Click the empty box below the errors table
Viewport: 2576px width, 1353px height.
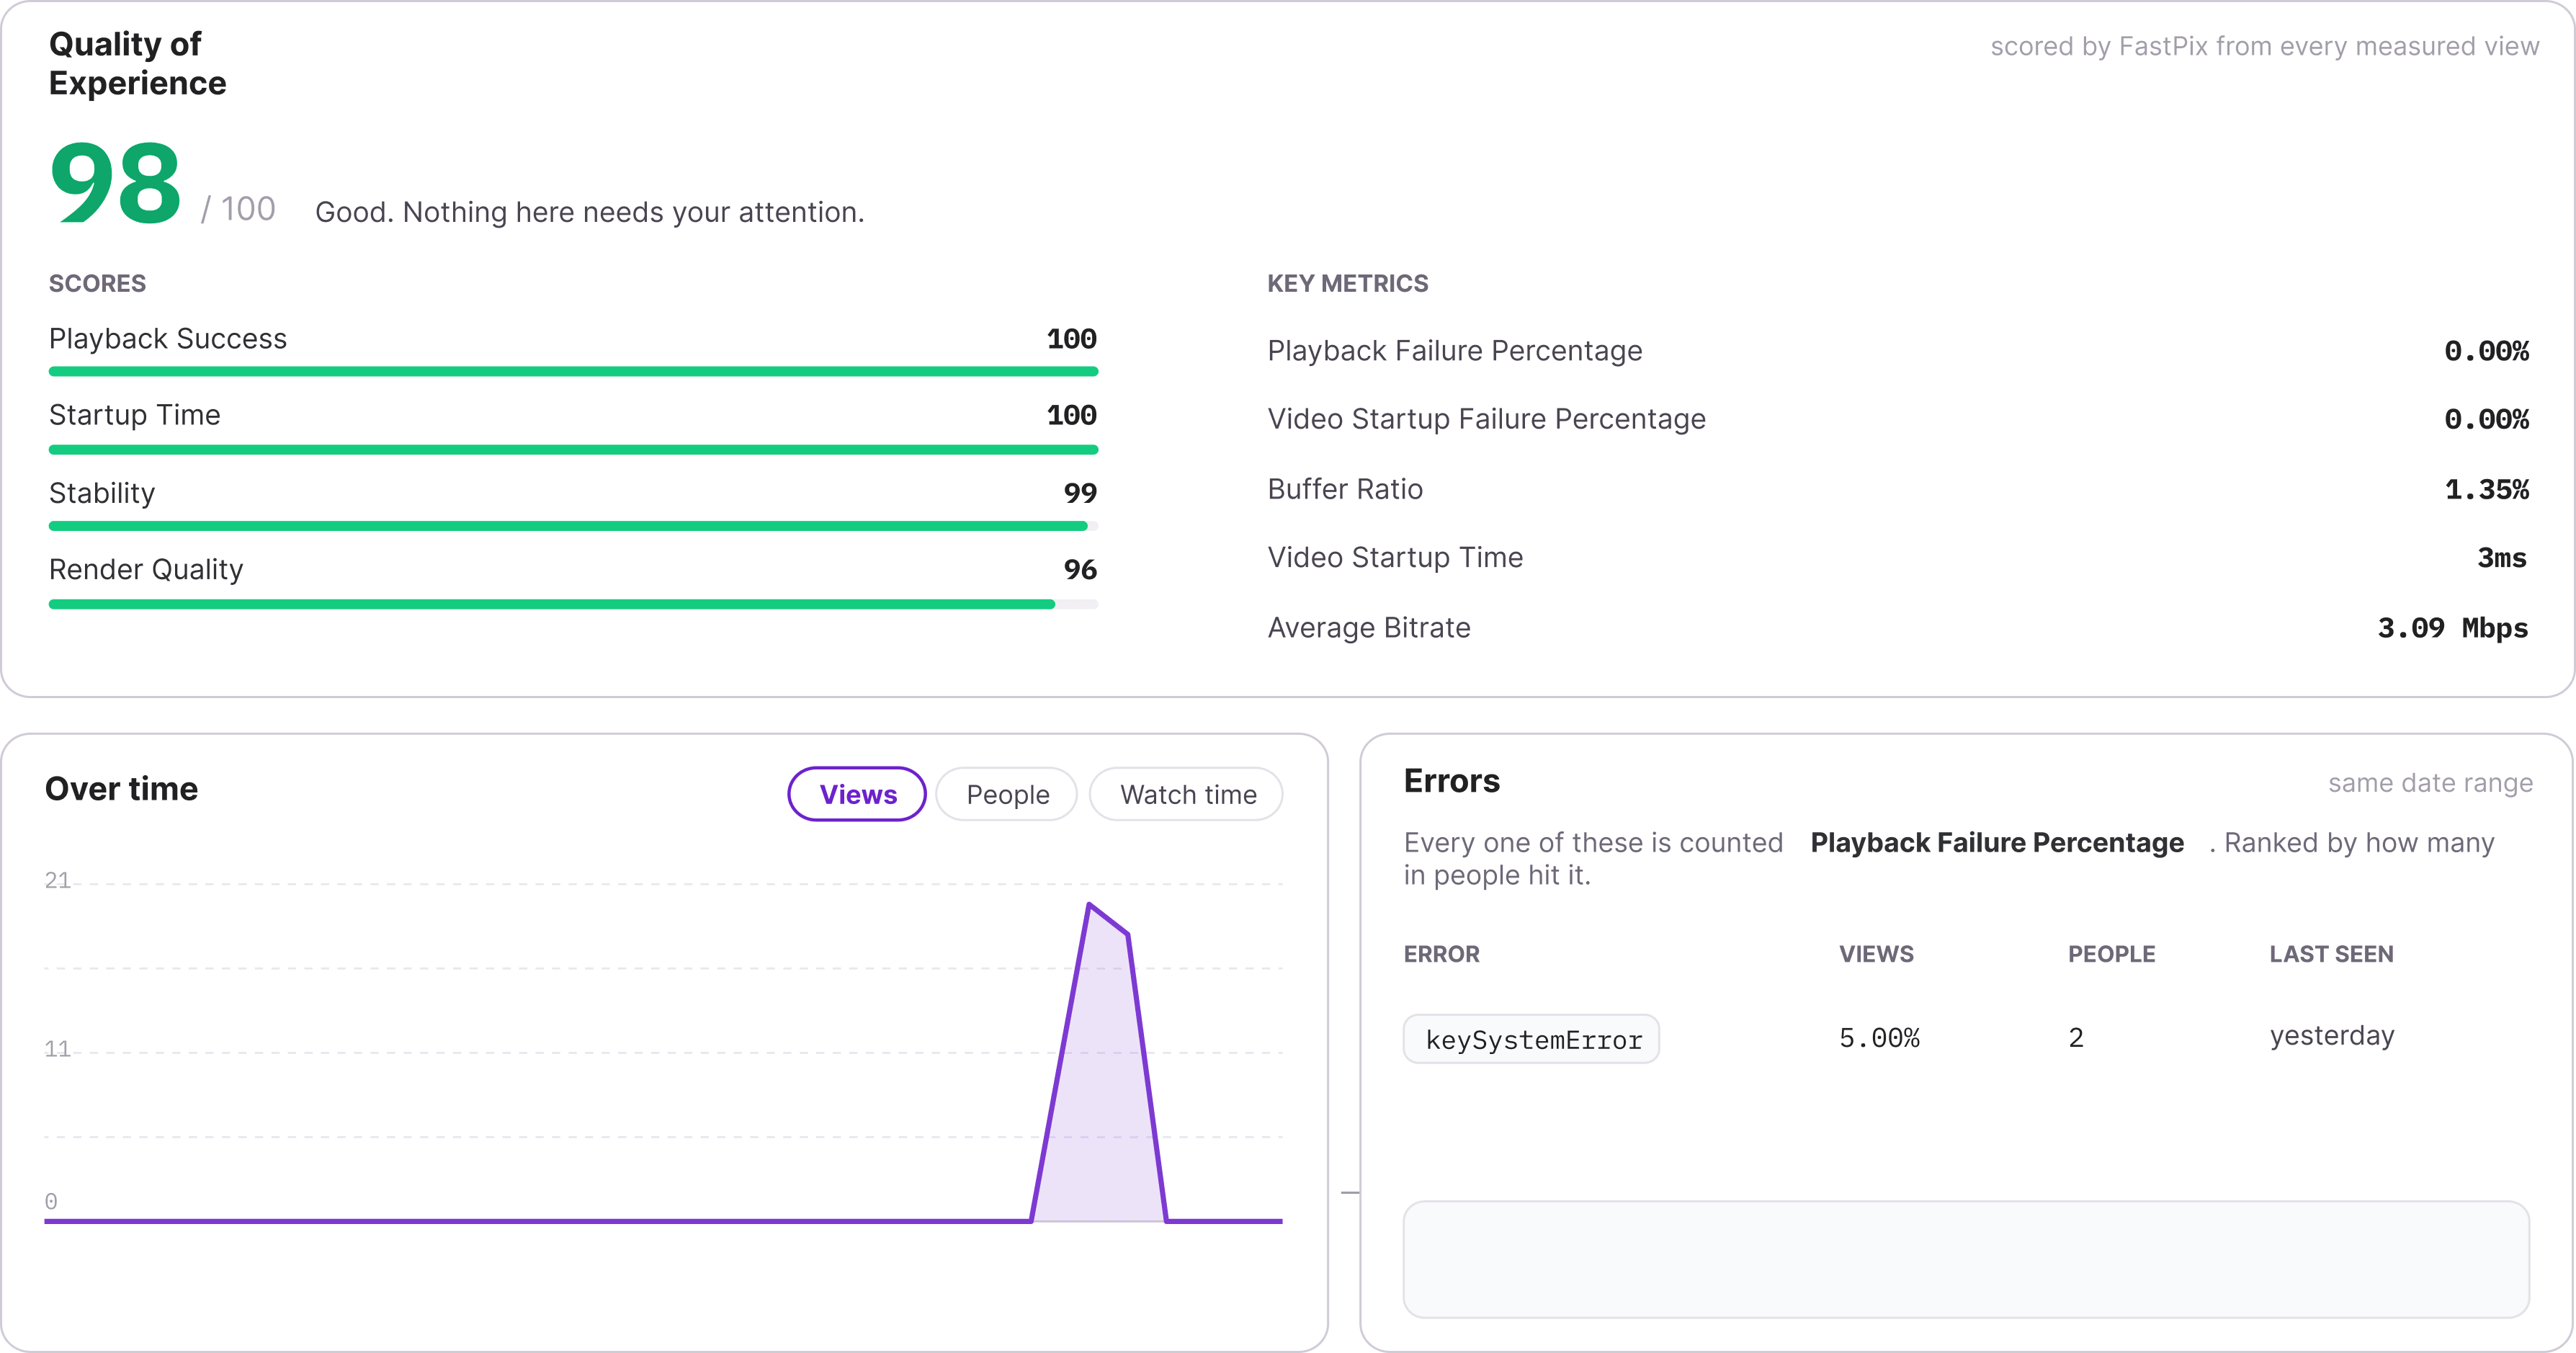(x=1966, y=1259)
